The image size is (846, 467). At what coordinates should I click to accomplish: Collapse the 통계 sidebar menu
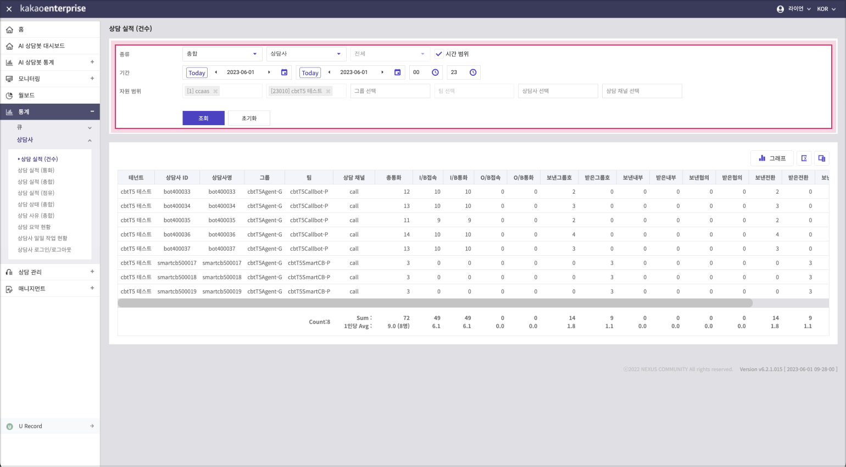92,112
